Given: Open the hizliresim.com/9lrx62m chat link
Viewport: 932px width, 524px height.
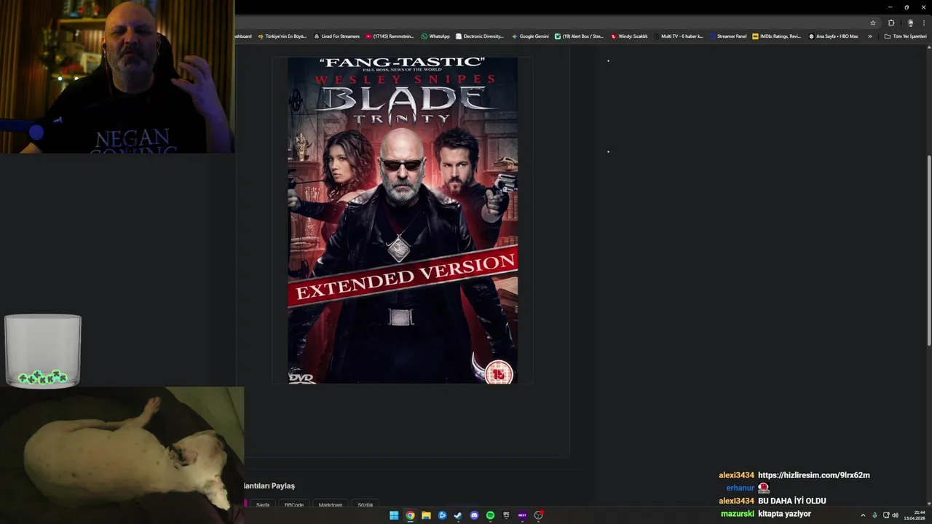Looking at the screenshot, I should coord(814,475).
